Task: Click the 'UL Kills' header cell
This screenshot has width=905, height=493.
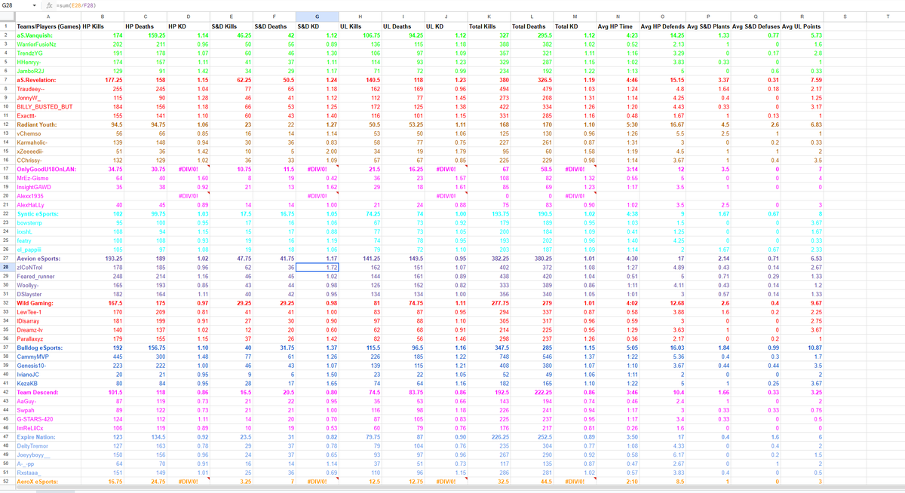Action: pyautogui.click(x=360, y=26)
